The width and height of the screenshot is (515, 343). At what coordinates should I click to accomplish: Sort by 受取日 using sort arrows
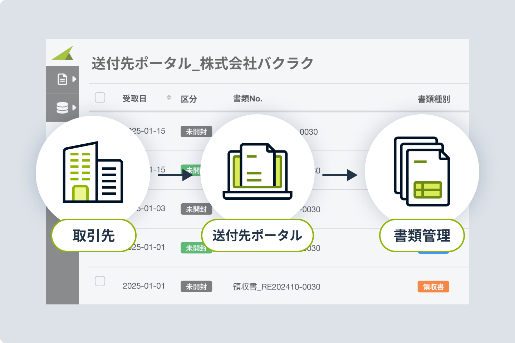pos(169,97)
